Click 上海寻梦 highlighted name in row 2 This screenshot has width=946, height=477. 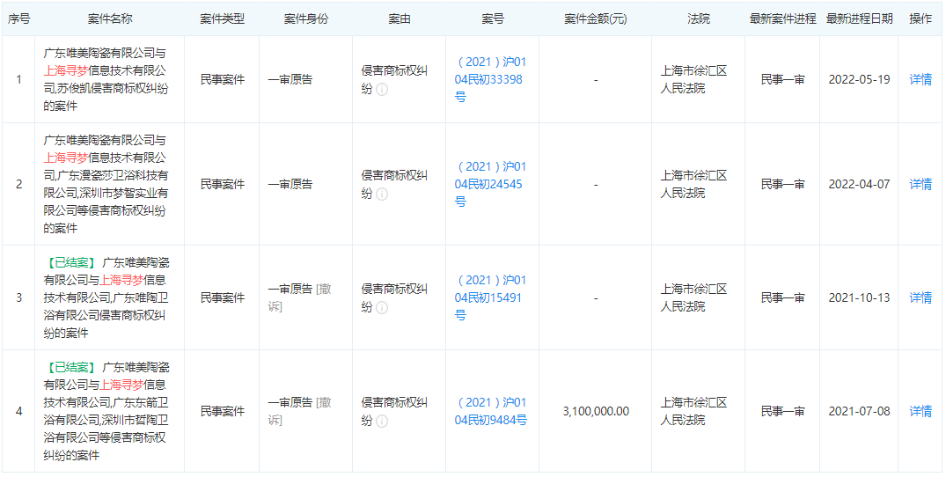pos(66,158)
